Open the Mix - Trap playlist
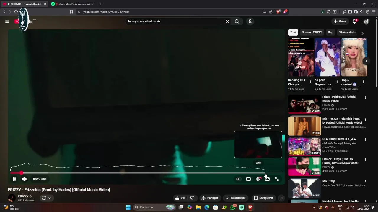 (304, 188)
